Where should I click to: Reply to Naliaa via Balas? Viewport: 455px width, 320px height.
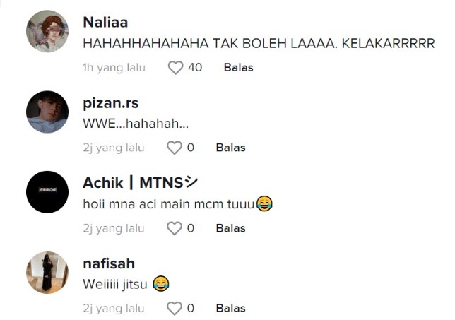(x=238, y=68)
